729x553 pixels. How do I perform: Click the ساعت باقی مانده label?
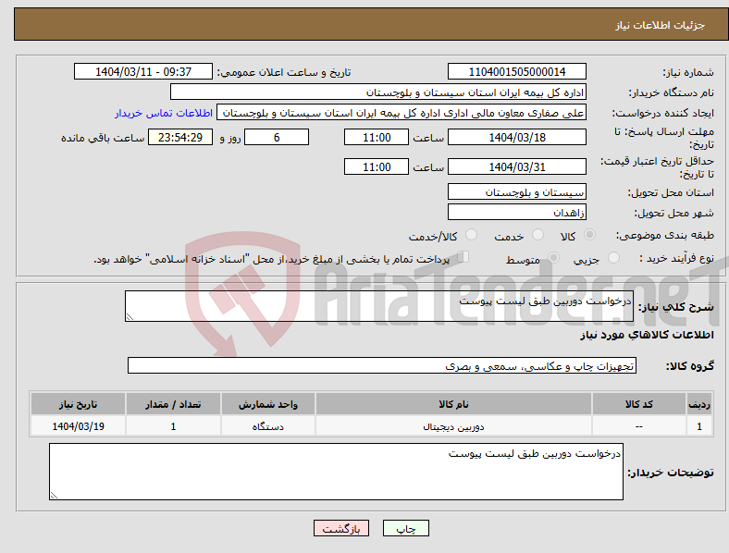point(103,138)
